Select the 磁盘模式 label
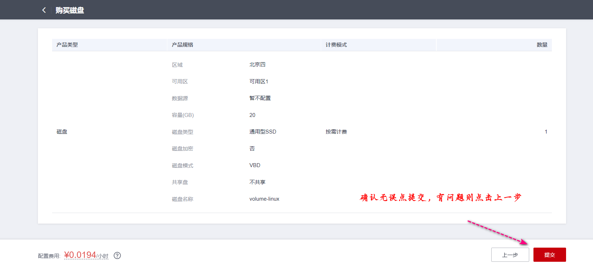The image size is (593, 266). pos(183,165)
